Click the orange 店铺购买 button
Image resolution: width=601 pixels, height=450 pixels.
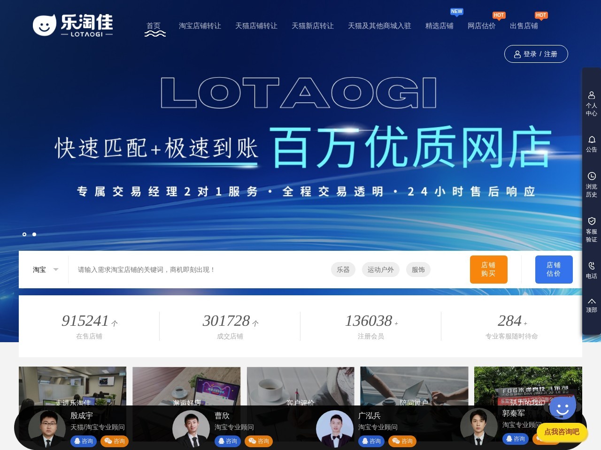coord(489,270)
